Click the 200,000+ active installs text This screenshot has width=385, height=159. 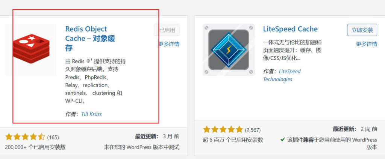coord(35,147)
